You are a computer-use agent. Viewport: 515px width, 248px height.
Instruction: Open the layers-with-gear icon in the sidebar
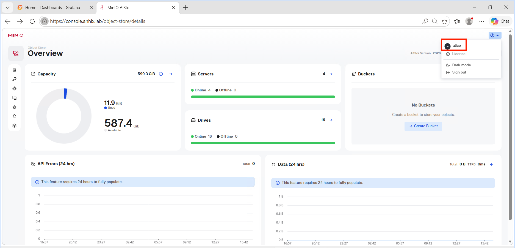coord(15,107)
